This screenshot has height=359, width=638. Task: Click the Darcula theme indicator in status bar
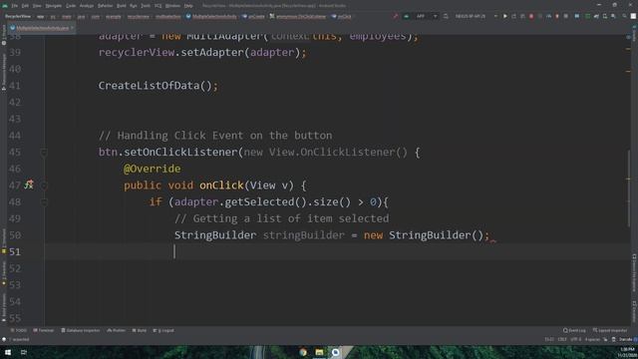click(626, 339)
